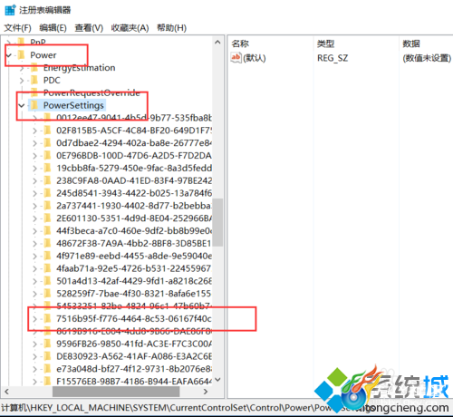Expand the 7516b95f-f776-4464 key

pyautogui.click(x=34, y=319)
